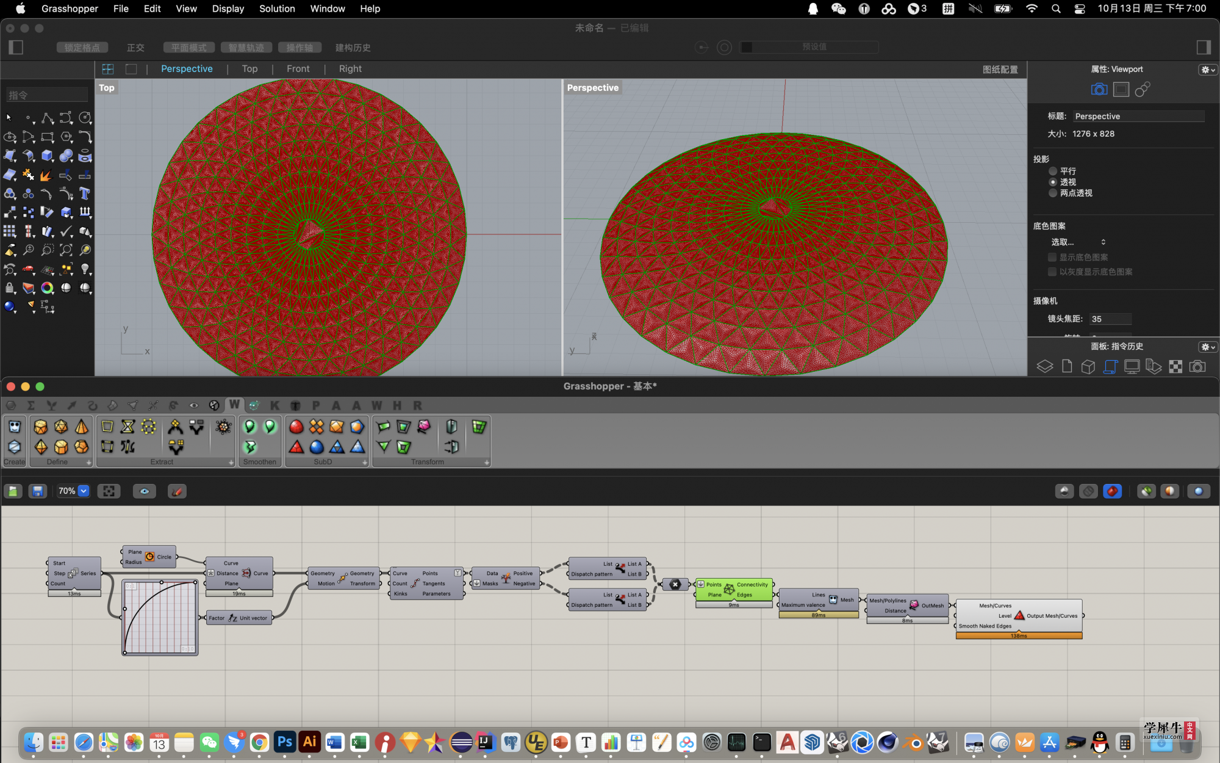Select the Rhino Text tool icon

click(85, 194)
